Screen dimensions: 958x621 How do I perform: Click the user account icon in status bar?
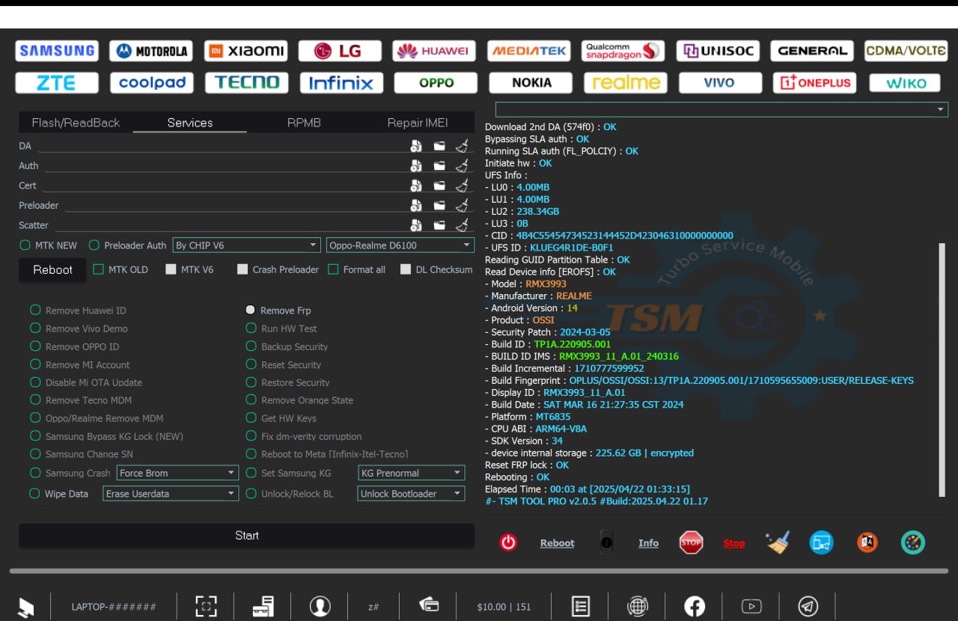click(320, 606)
